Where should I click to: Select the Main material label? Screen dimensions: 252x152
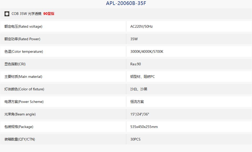click(23, 77)
